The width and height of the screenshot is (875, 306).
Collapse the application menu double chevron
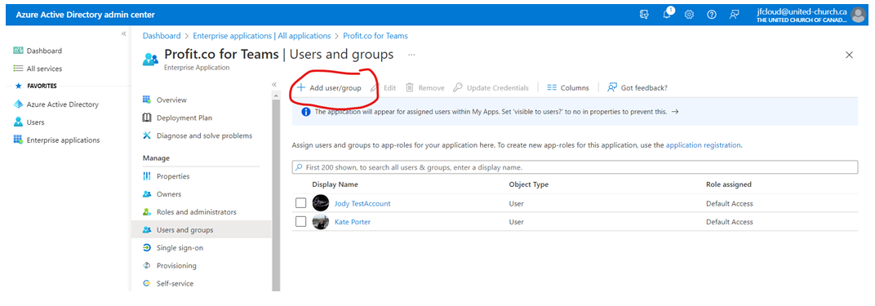coord(274,84)
